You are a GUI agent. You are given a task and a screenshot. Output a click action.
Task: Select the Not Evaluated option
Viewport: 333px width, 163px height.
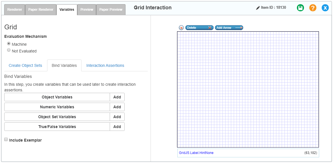click(x=9, y=50)
